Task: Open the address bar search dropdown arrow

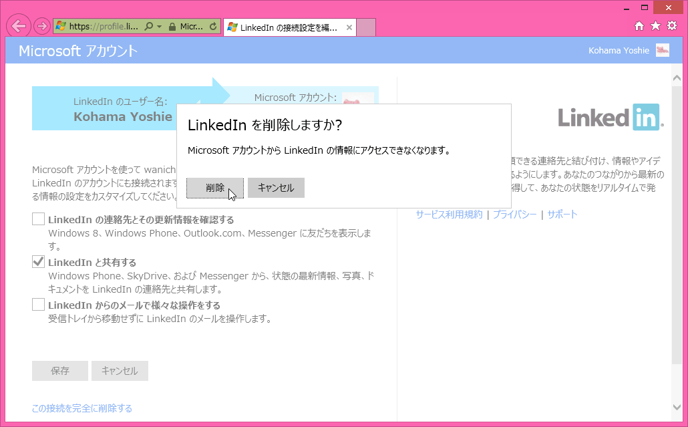Action: click(159, 27)
